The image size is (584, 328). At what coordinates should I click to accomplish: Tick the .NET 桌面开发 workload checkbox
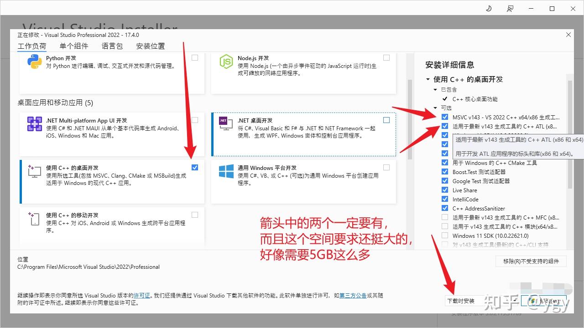click(x=386, y=120)
